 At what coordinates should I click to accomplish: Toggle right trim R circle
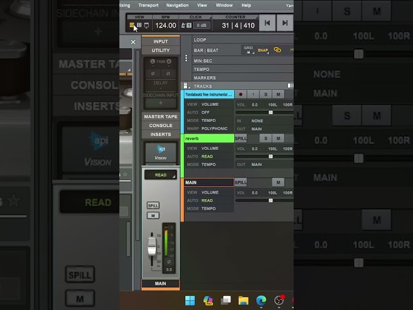tap(168, 61)
